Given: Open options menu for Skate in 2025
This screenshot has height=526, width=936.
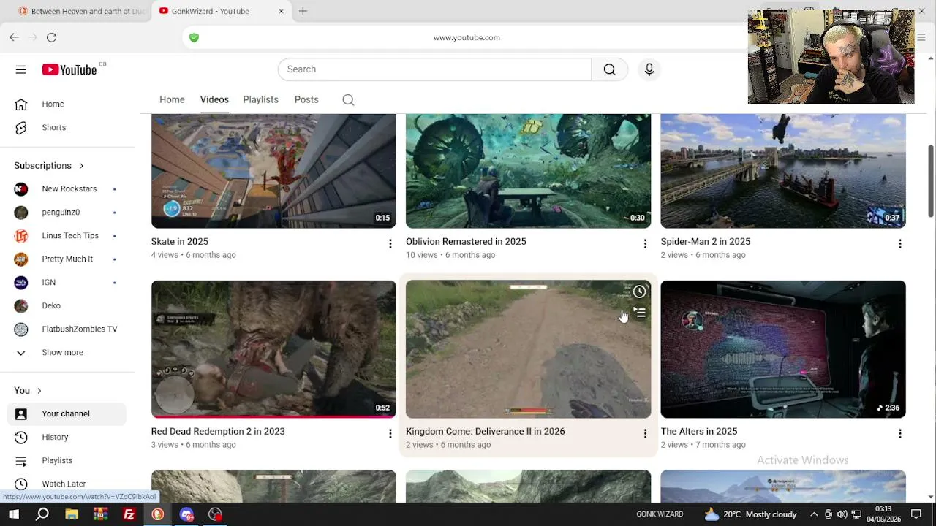Looking at the screenshot, I should [390, 244].
